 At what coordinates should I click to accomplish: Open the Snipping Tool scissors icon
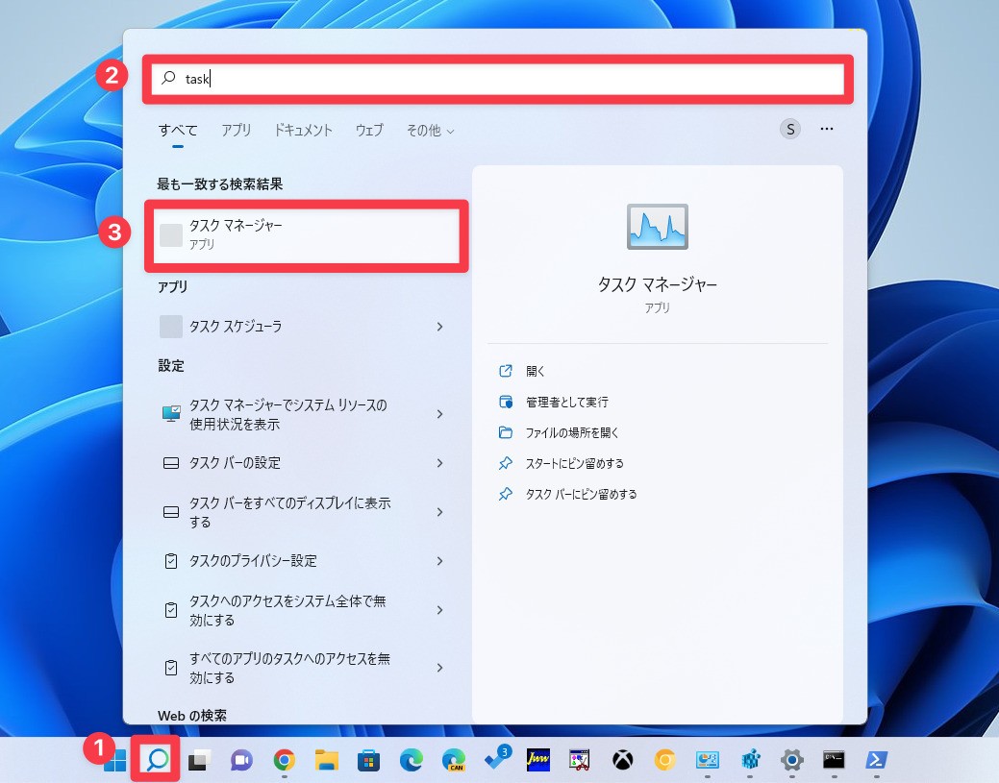pos(580,759)
